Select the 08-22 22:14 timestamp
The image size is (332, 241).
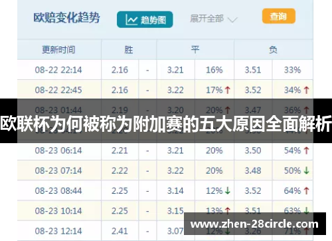(x=58, y=70)
